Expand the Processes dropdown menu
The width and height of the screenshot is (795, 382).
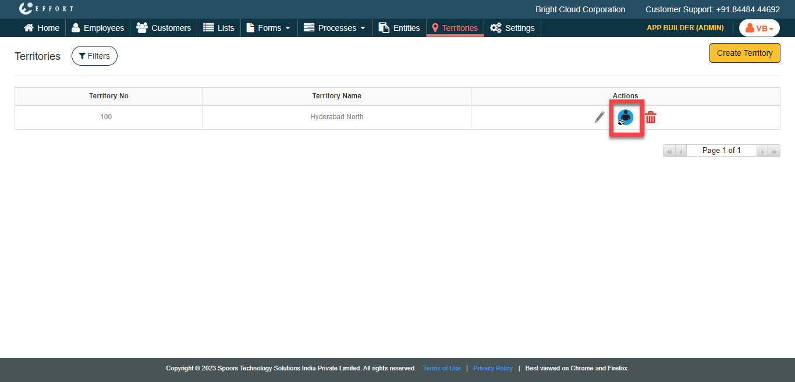coord(335,28)
